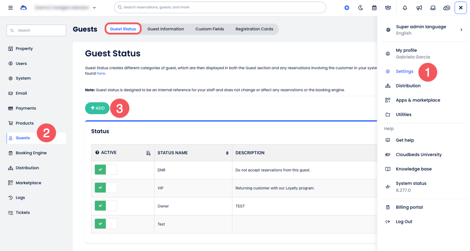Click the blue plus quick-add icon
This screenshot has width=470, height=251.
click(347, 8)
